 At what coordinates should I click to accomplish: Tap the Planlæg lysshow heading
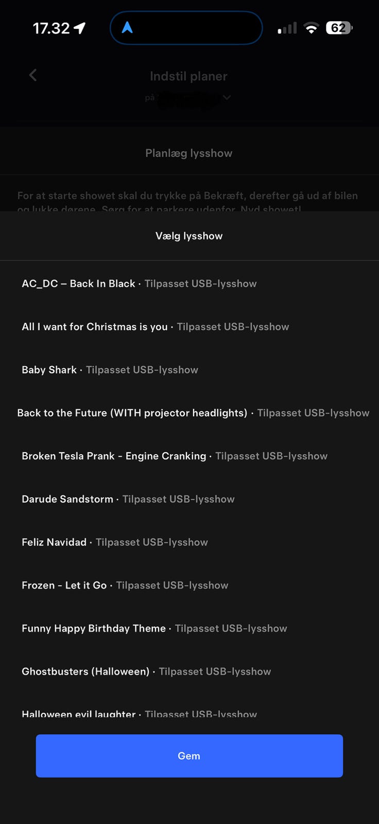click(x=189, y=153)
